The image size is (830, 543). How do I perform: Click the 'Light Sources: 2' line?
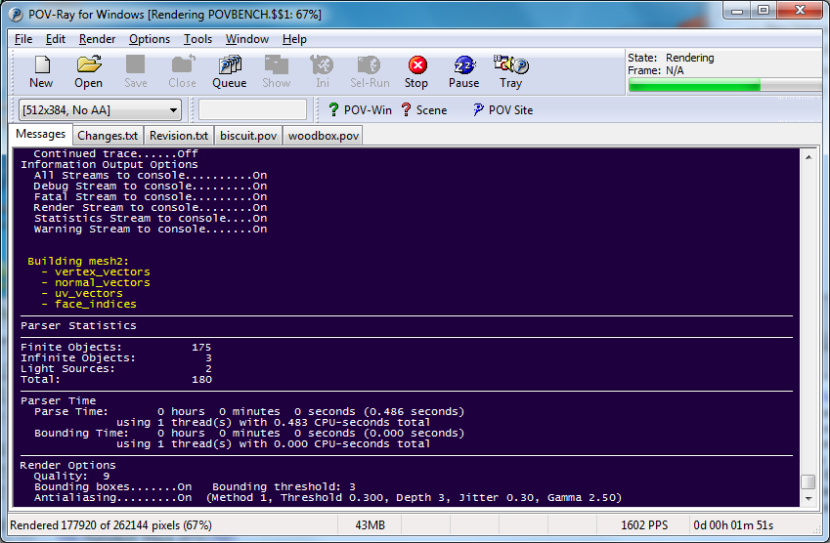tap(116, 368)
